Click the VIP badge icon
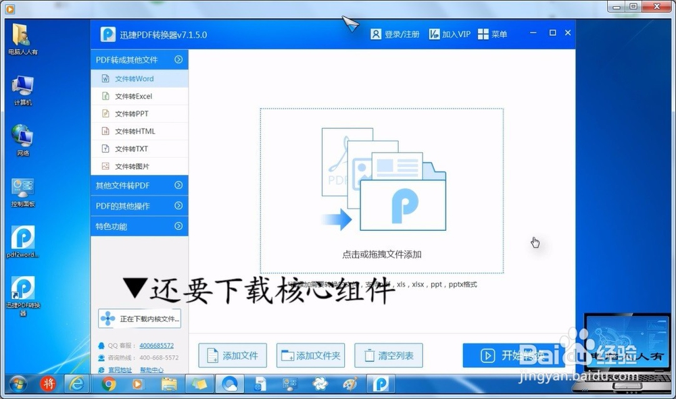Viewport: 676px width, 399px height. tap(434, 34)
